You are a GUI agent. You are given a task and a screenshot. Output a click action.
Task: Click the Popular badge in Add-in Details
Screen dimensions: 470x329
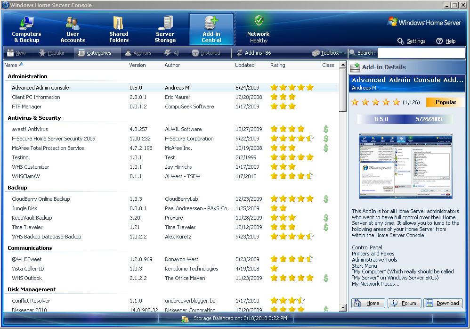[x=445, y=102]
